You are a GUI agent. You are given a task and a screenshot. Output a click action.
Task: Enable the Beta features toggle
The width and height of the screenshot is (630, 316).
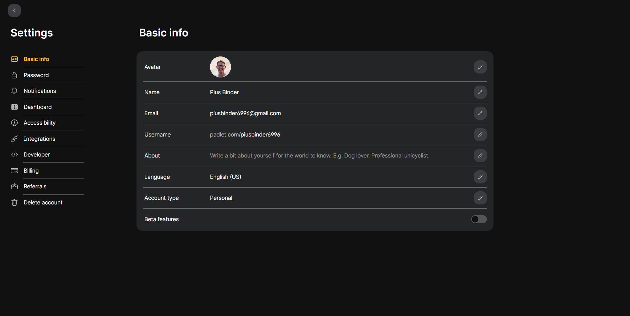coord(479,219)
